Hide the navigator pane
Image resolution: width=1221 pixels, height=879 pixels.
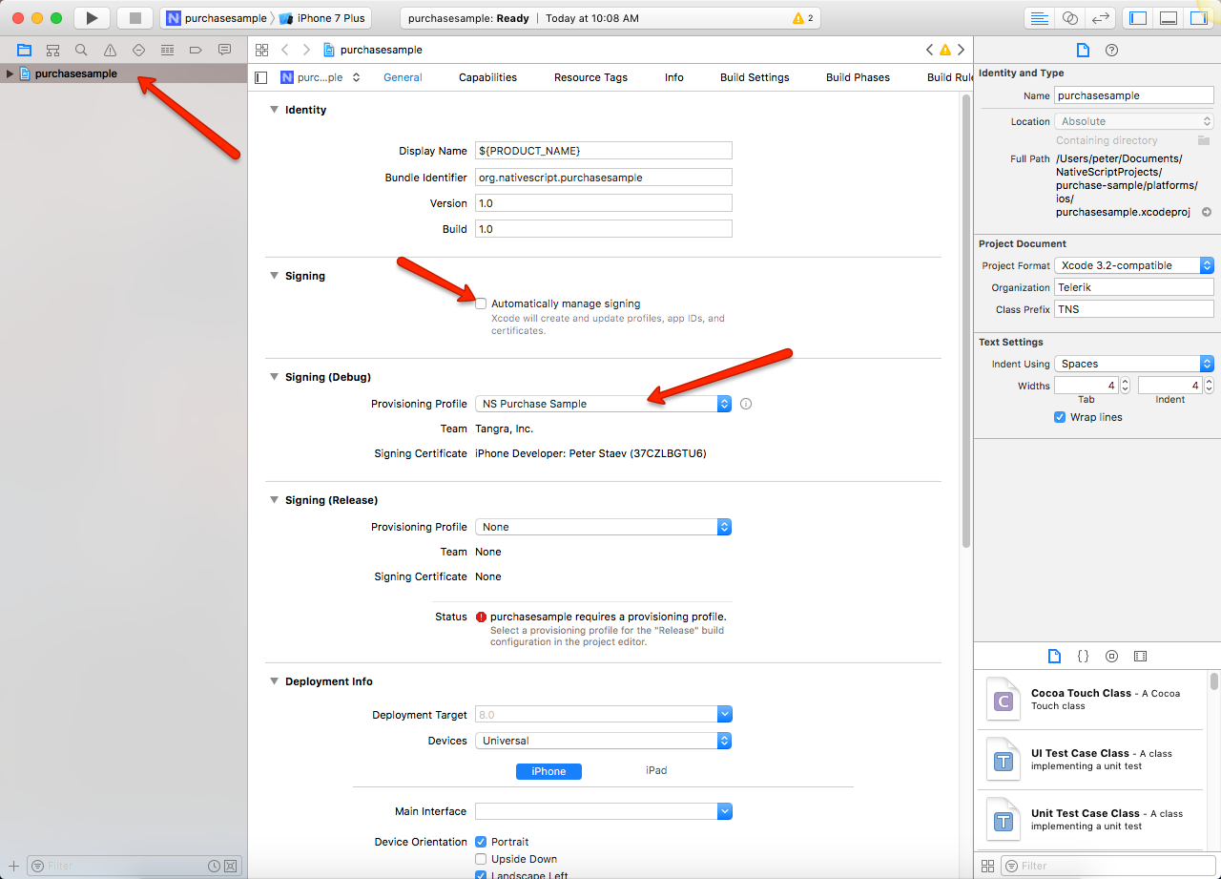pyautogui.click(x=1137, y=18)
